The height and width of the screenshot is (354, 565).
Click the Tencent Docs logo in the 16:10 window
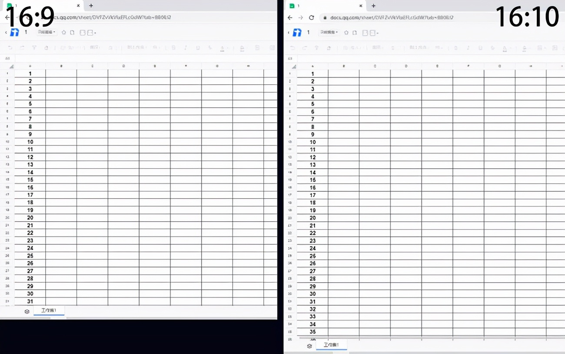(x=297, y=33)
